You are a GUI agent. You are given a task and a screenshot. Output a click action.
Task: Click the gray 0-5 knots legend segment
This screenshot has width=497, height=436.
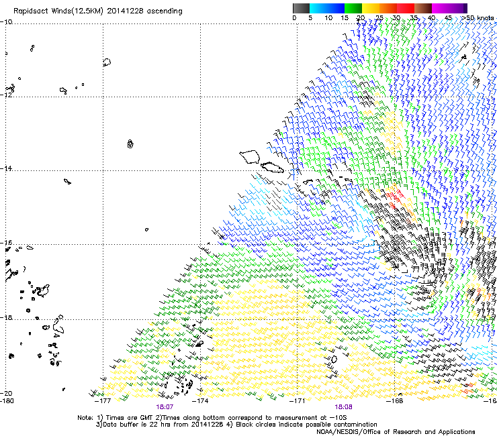tap(301, 8)
